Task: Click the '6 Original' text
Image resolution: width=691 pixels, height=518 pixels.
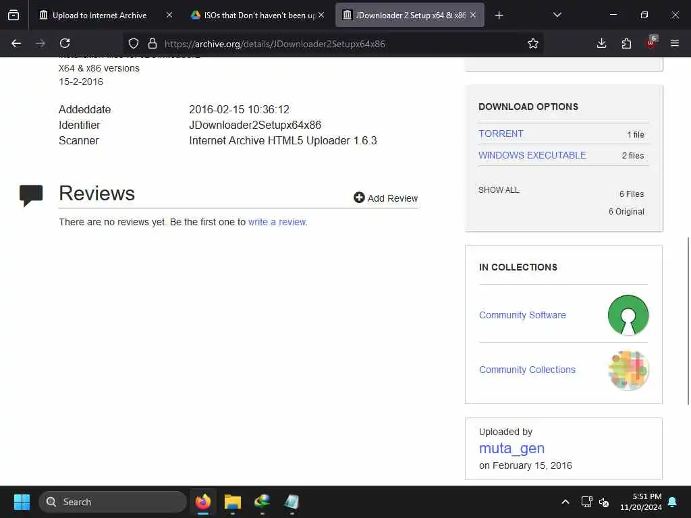Action: 626,212
